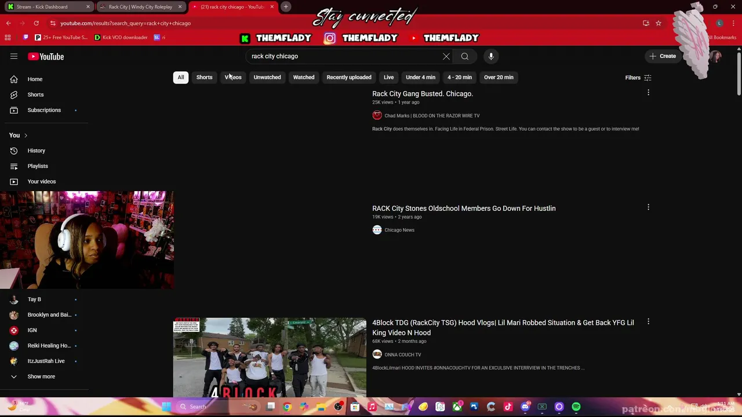Select the Live filter chip
742x417 pixels.
click(x=388, y=77)
